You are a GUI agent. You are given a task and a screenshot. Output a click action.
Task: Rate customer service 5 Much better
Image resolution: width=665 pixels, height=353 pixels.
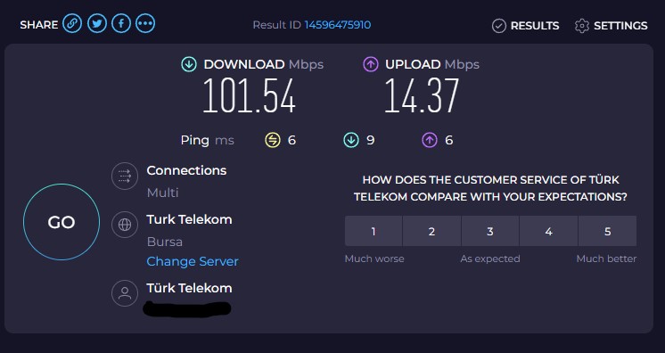[x=608, y=231]
